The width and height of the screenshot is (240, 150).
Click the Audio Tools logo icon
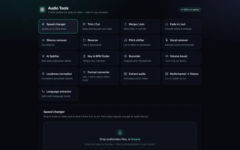coord(42,10)
